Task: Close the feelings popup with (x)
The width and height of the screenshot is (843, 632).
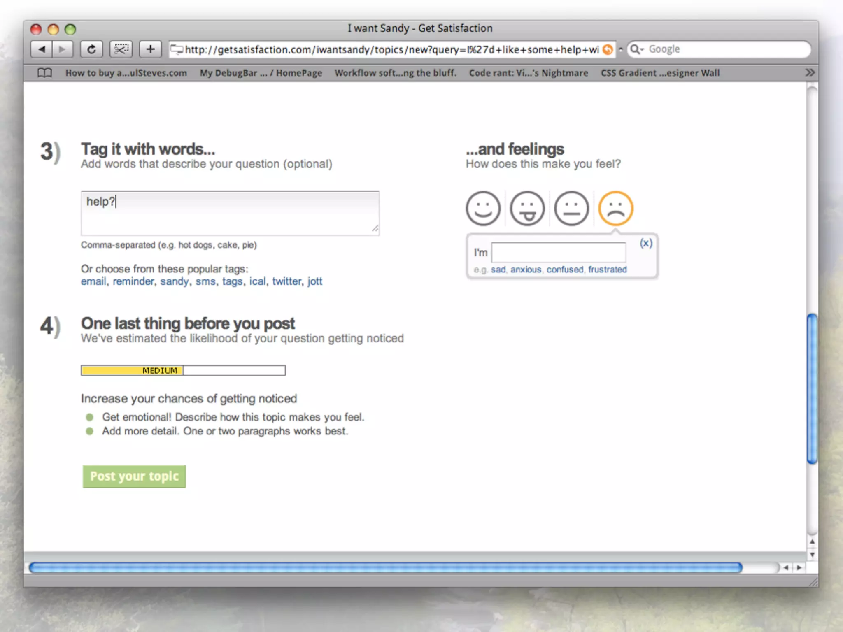Action: pos(646,243)
